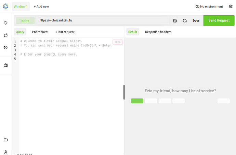Click the two-way arrows sidebar icon
This screenshot has width=236, height=155.
point(5,35)
